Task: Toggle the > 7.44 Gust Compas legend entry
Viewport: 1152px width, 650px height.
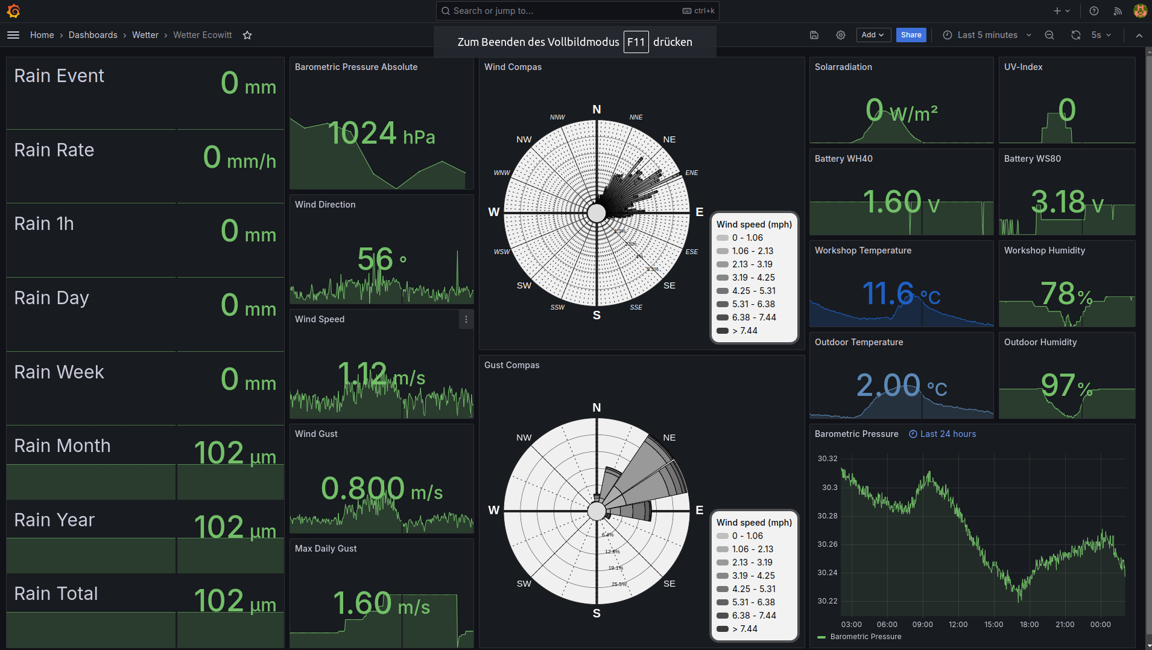Action: click(744, 629)
